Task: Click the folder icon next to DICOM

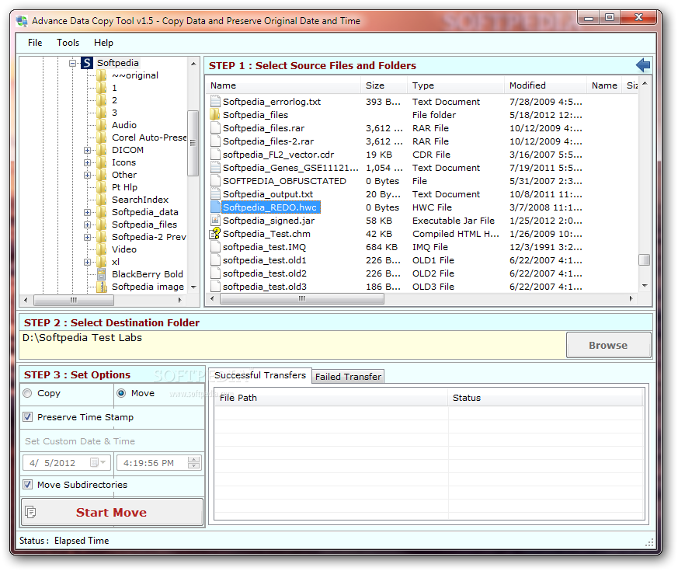Action: coord(102,150)
